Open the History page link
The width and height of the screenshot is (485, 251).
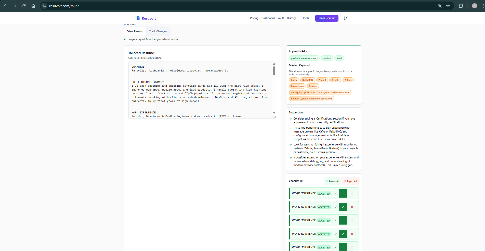pyautogui.click(x=291, y=18)
